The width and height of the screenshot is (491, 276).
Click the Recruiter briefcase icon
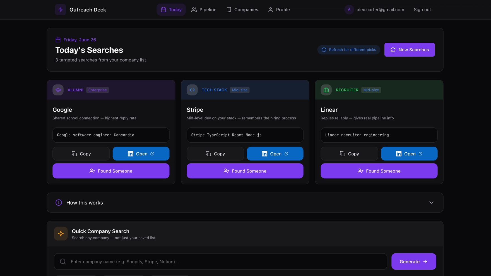(326, 90)
